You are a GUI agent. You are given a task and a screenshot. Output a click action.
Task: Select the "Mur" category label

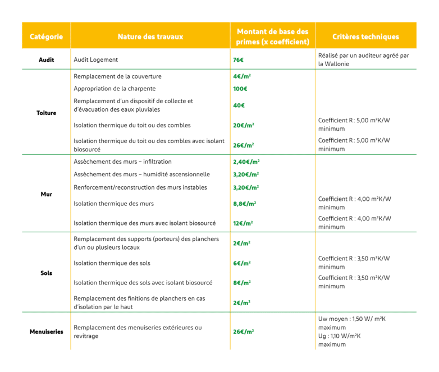click(46, 195)
